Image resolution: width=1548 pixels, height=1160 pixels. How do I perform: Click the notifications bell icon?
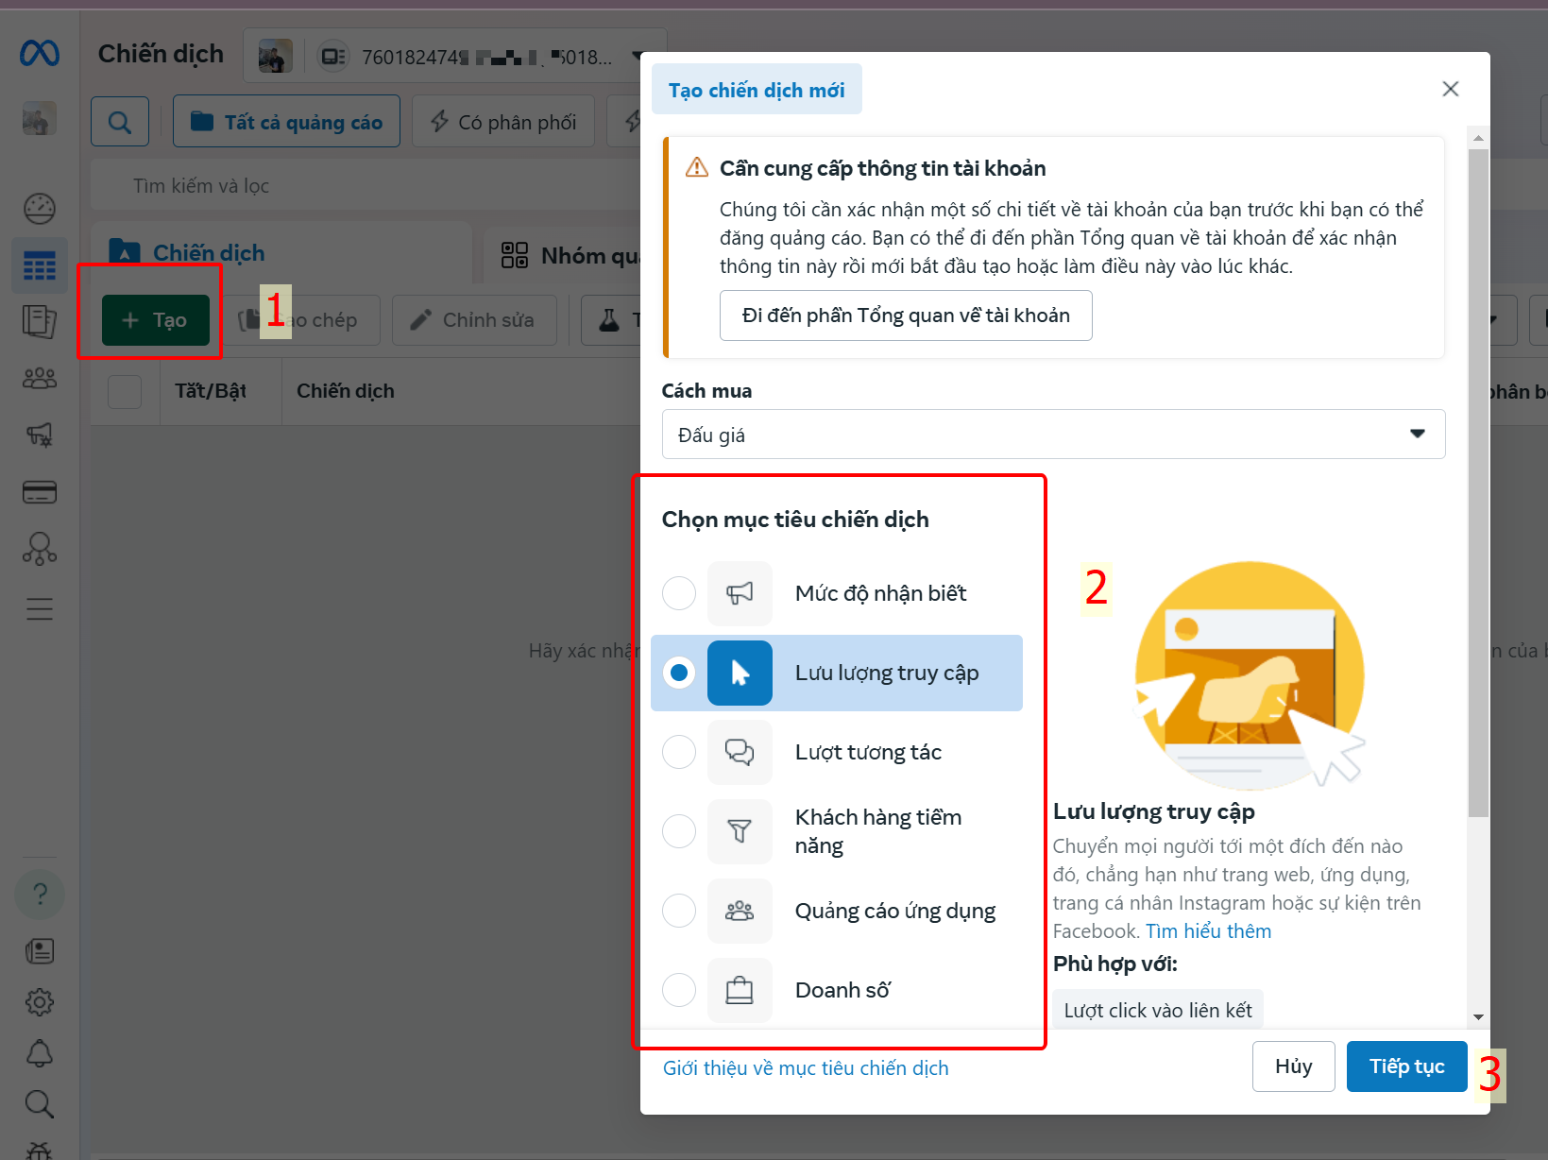coord(40,1053)
